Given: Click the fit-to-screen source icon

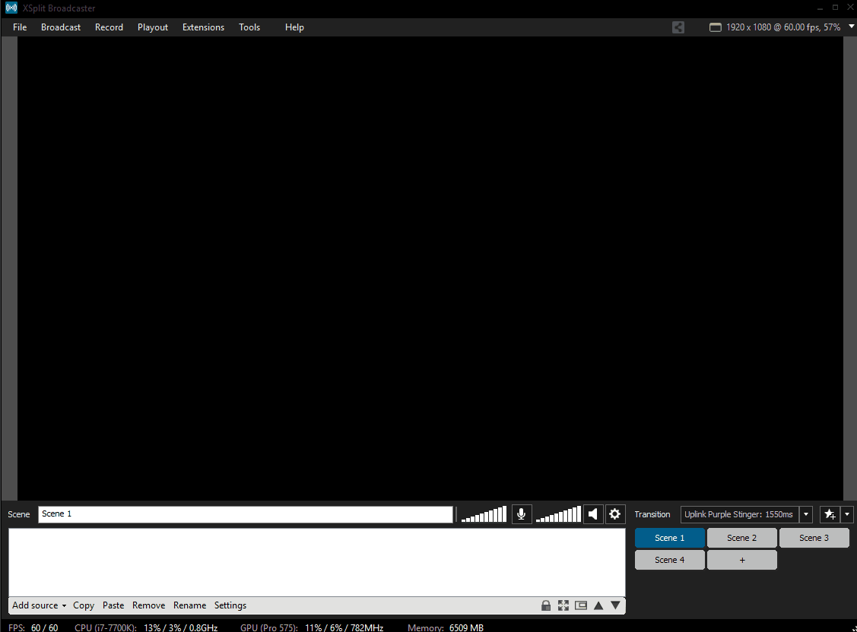Looking at the screenshot, I should (x=563, y=605).
